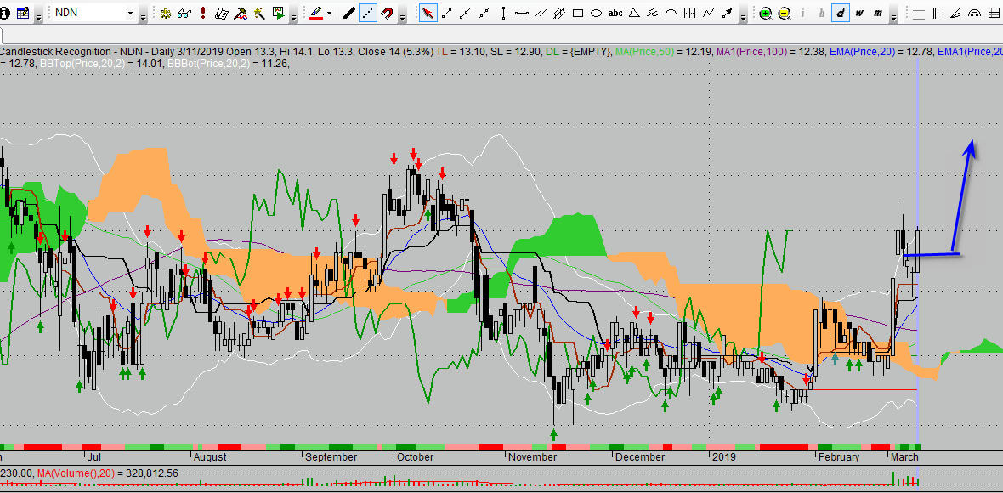Click the yellow zoom out magnifier
Screen dimensions: 1003x493
783,14
